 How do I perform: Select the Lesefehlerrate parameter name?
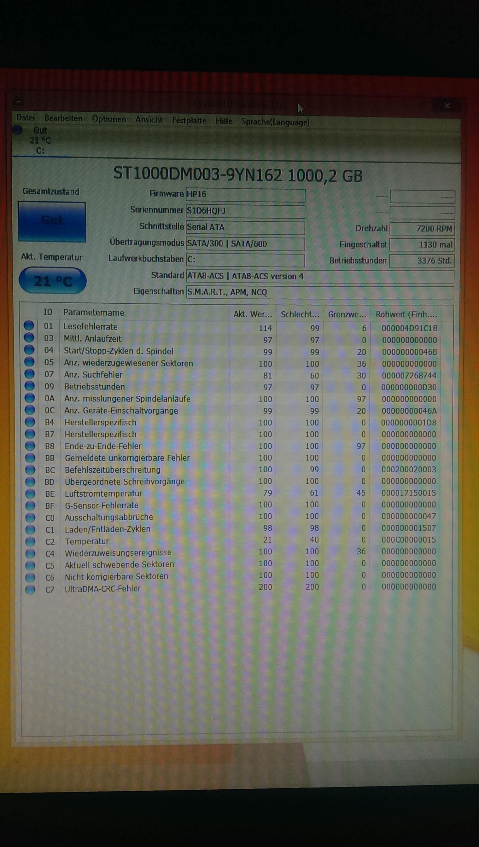[91, 327]
